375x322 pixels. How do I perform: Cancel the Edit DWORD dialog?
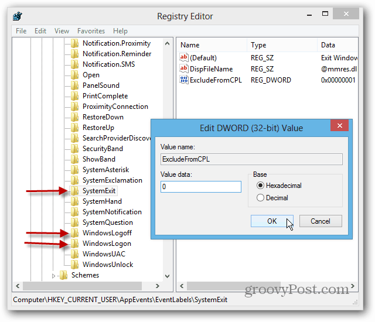click(321, 221)
